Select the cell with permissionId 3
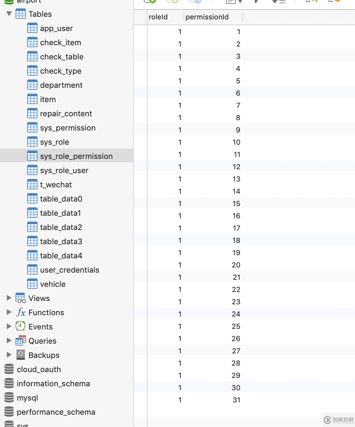This screenshot has width=355, height=427. 213,56
